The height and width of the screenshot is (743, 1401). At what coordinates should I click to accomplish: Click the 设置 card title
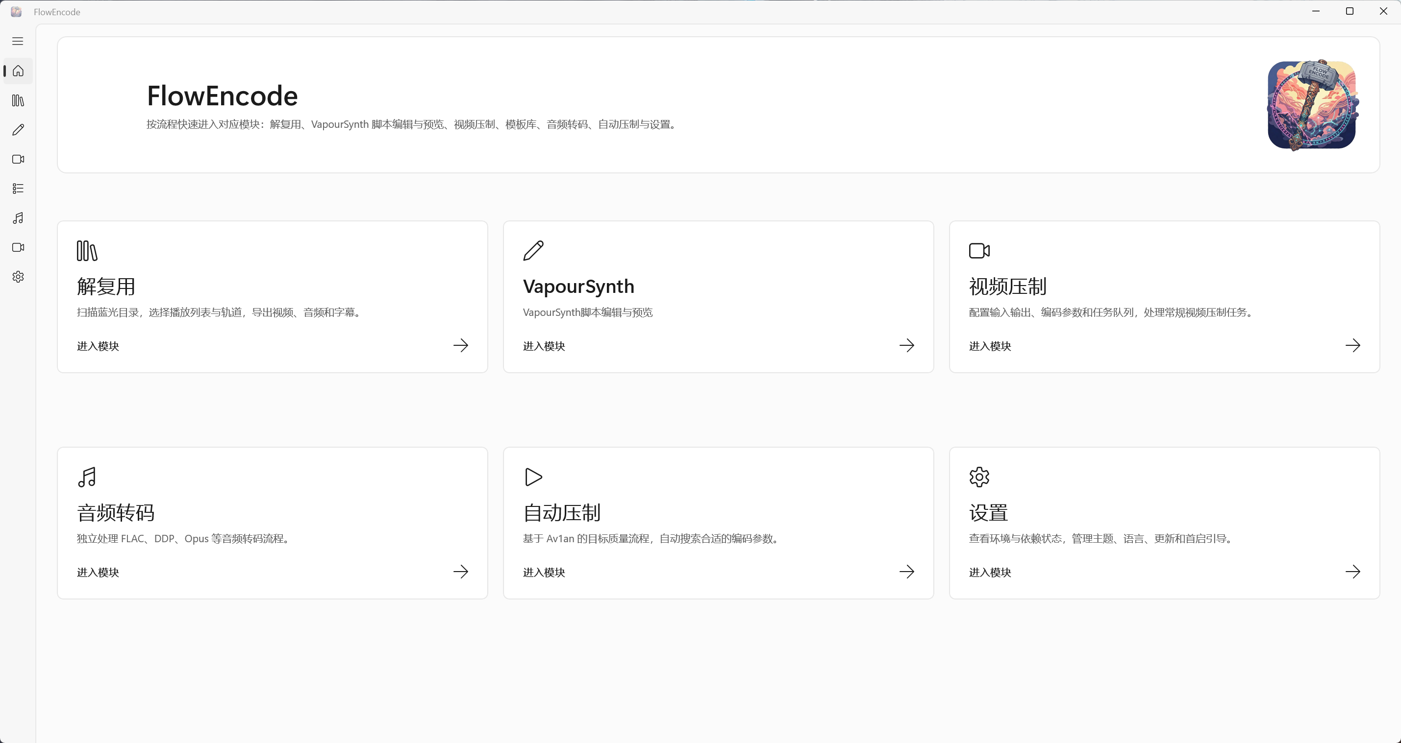pyautogui.click(x=988, y=512)
